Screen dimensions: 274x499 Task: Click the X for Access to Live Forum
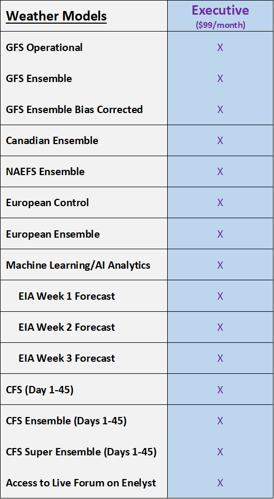coord(220,483)
